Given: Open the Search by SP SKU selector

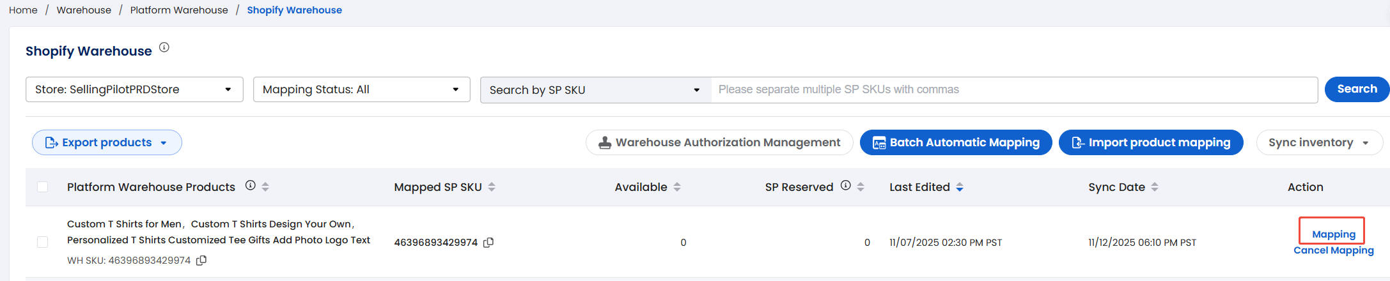Looking at the screenshot, I should [x=595, y=90].
